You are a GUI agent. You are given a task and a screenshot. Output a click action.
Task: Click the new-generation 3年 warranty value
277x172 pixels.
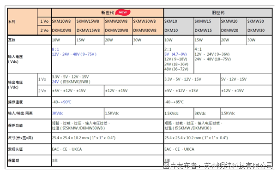55,160
